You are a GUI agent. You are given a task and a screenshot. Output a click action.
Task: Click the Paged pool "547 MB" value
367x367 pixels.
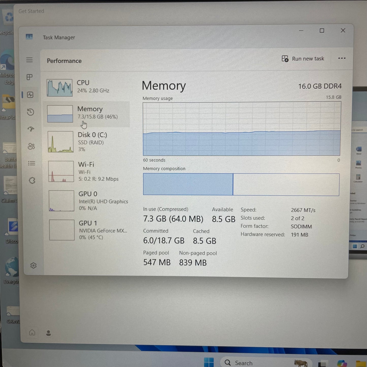click(x=157, y=262)
